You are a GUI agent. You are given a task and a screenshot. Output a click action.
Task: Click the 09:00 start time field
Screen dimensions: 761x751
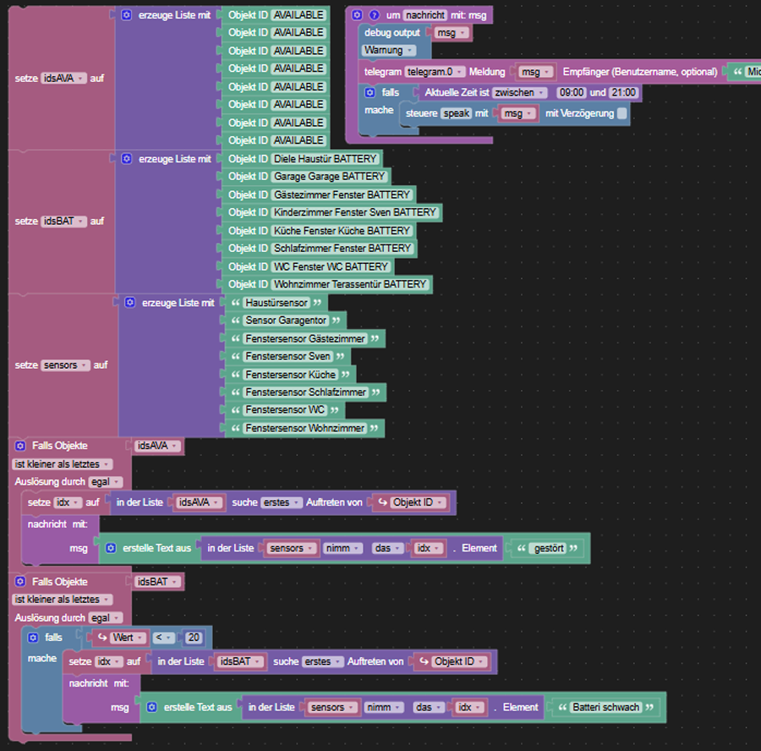[x=572, y=92]
